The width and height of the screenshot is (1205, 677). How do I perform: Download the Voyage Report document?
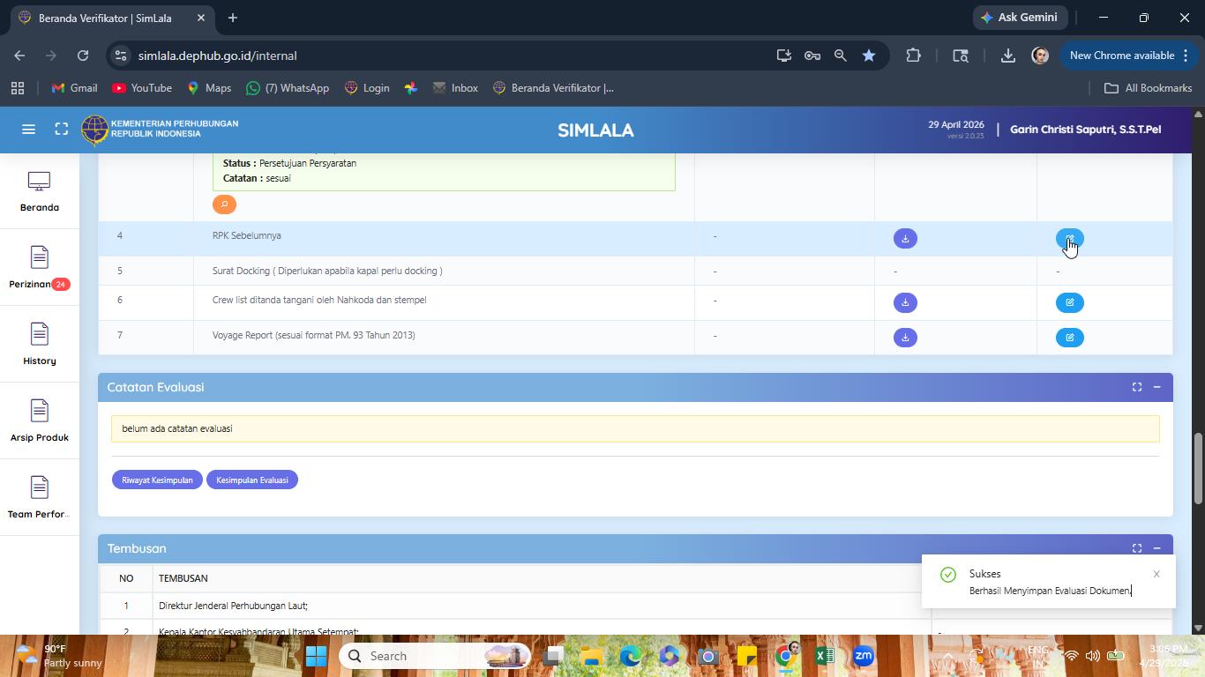pos(905,338)
